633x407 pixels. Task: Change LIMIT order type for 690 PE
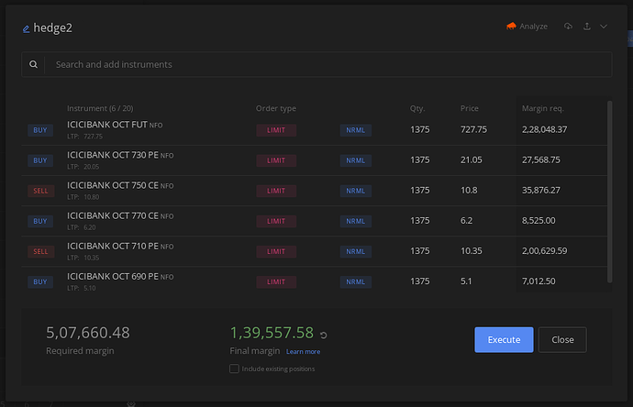(276, 282)
